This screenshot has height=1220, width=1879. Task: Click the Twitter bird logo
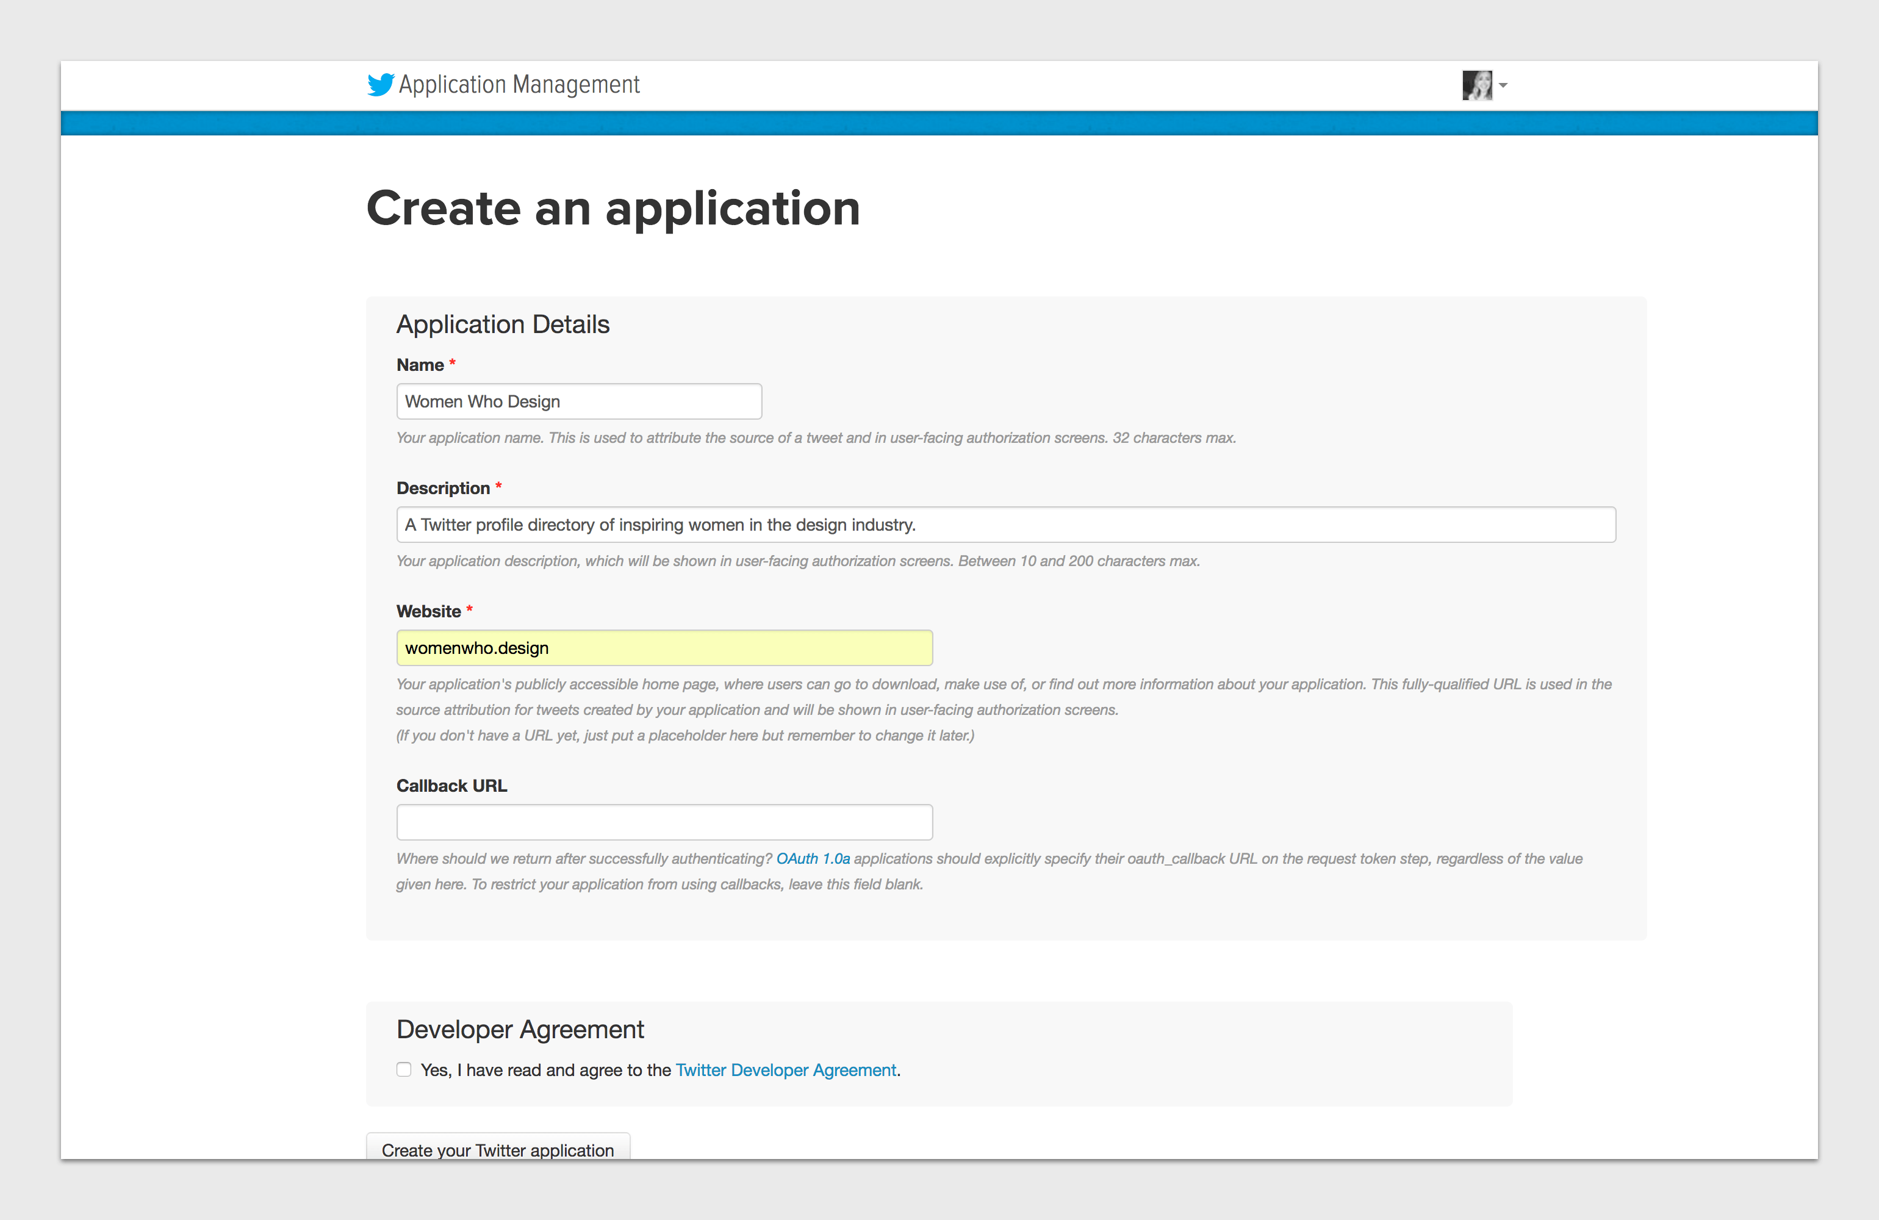tap(381, 85)
